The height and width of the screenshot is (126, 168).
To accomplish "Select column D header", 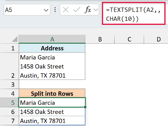I will point(156,39).
